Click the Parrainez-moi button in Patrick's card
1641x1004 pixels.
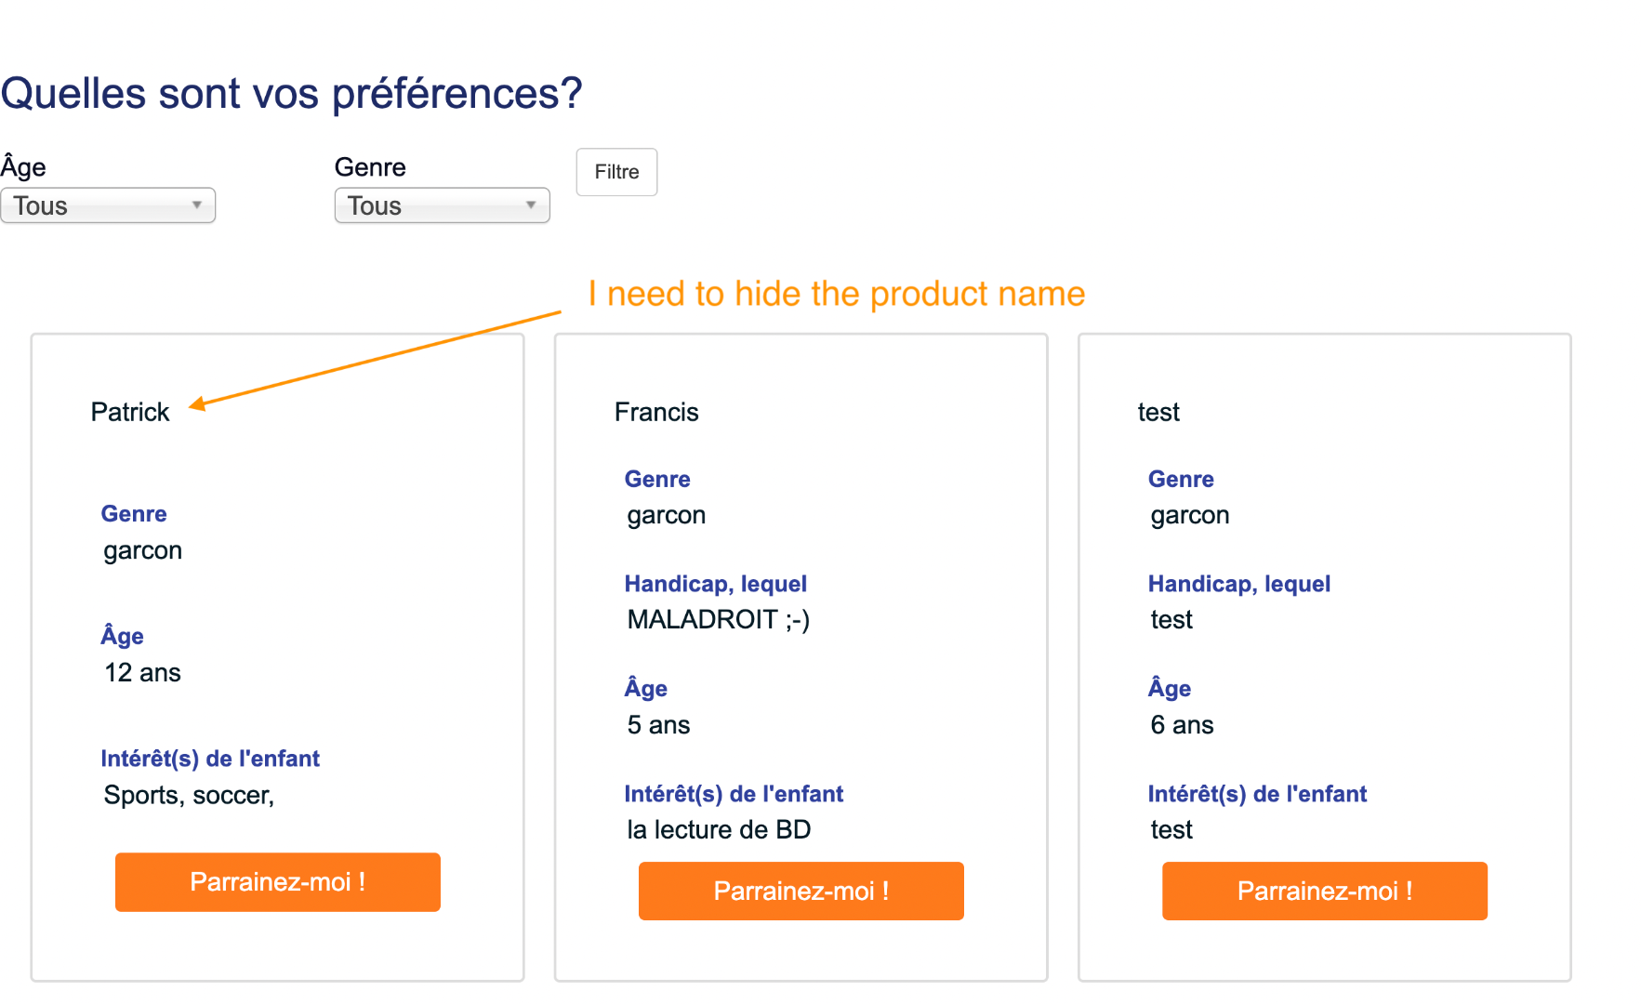pyautogui.click(x=277, y=882)
